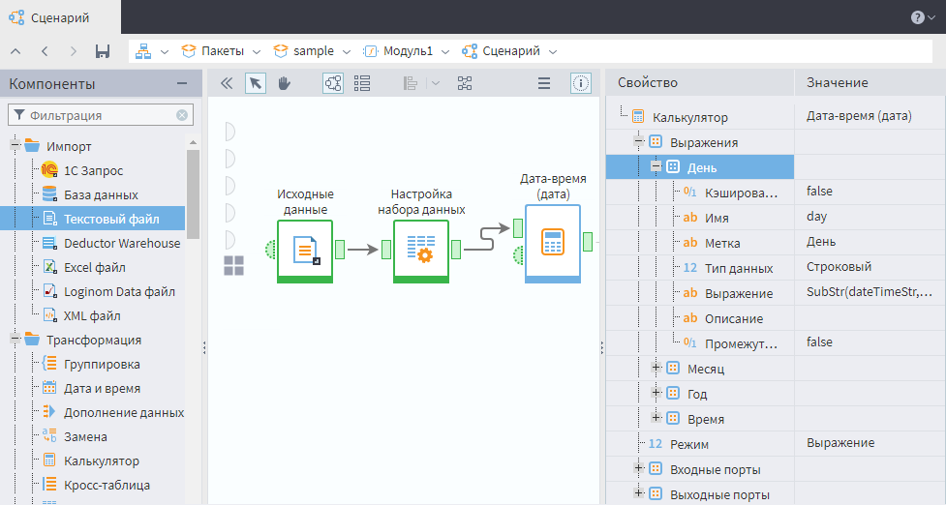Navigate back with the left arrow
Image resolution: width=946 pixels, height=505 pixels.
45,51
